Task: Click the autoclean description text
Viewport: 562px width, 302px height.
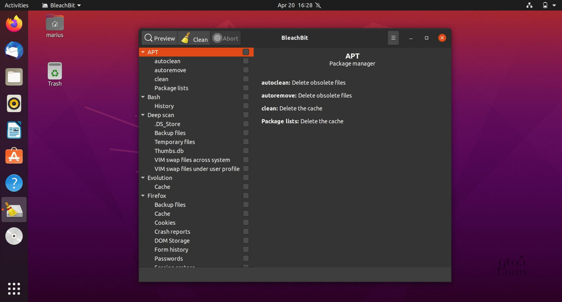Action: point(303,83)
